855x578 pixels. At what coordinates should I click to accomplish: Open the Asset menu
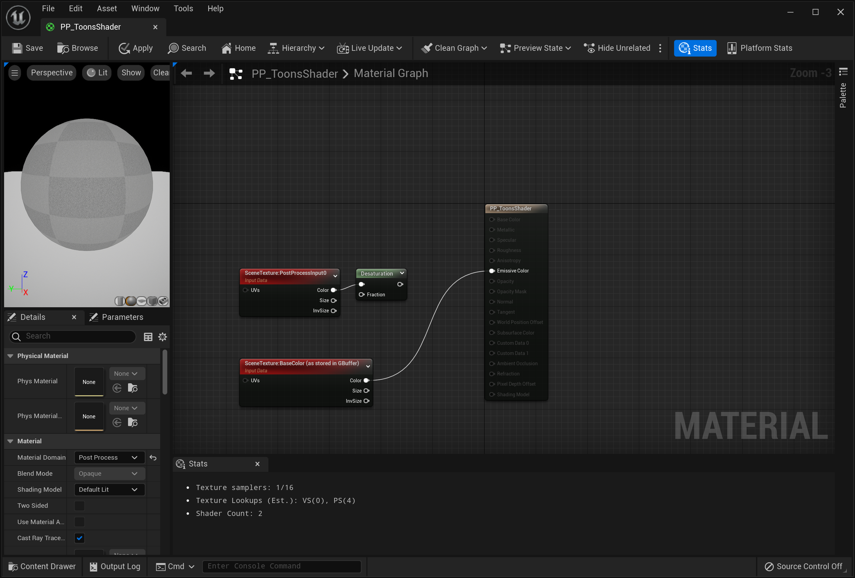[107, 9]
